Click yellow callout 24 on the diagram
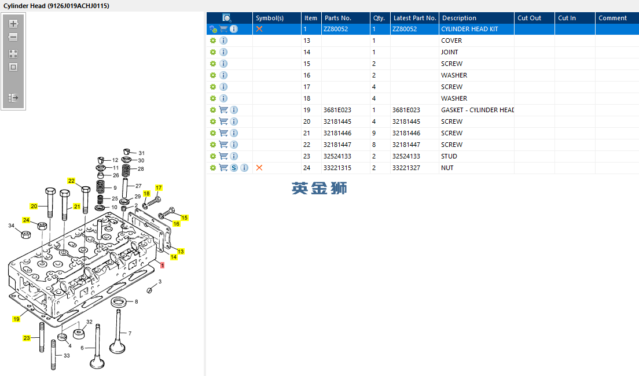Viewport: 639px width, 376px height. pos(26,220)
